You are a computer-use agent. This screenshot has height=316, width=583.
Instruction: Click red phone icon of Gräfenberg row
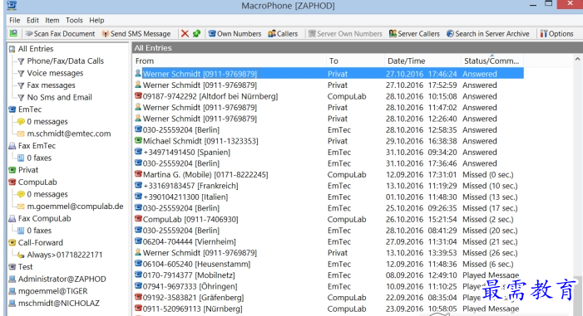click(138, 297)
